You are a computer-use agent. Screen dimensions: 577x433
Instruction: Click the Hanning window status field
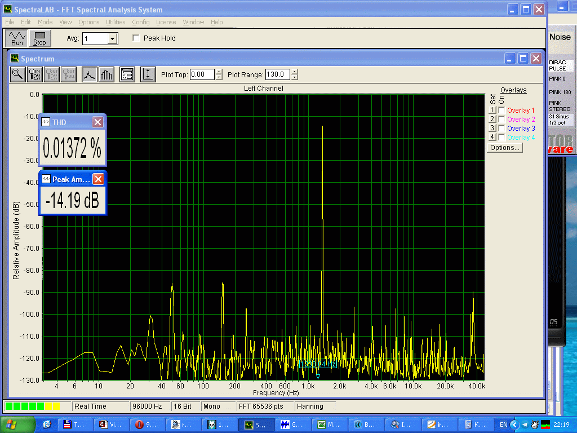tap(316, 406)
